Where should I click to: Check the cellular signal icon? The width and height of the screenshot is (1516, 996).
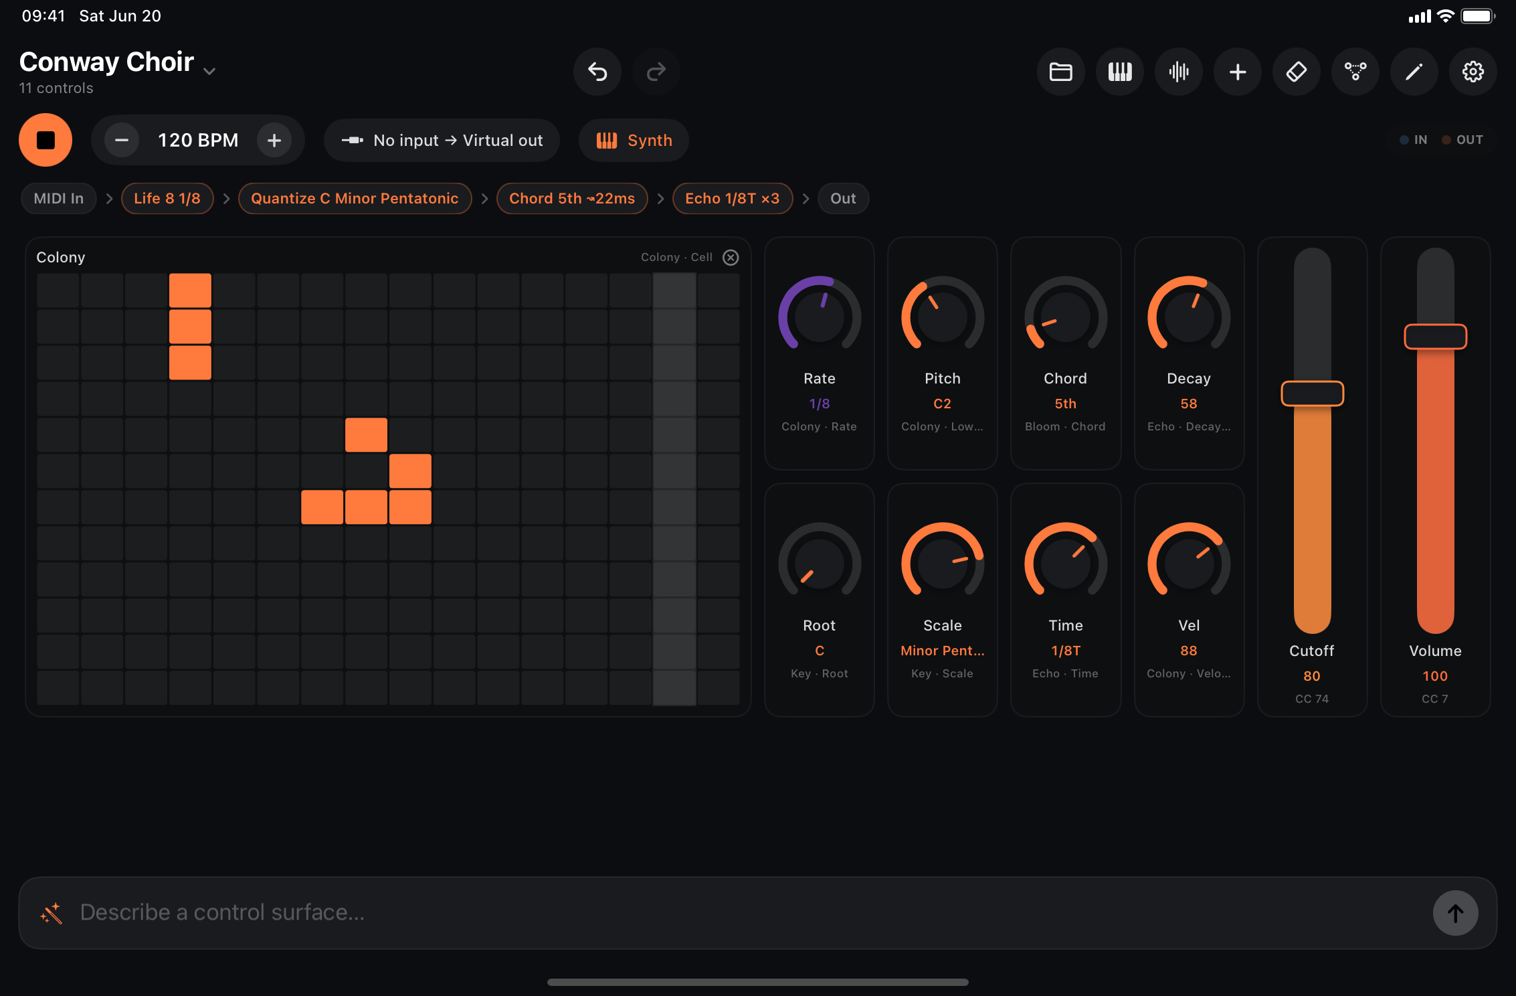click(x=1420, y=16)
